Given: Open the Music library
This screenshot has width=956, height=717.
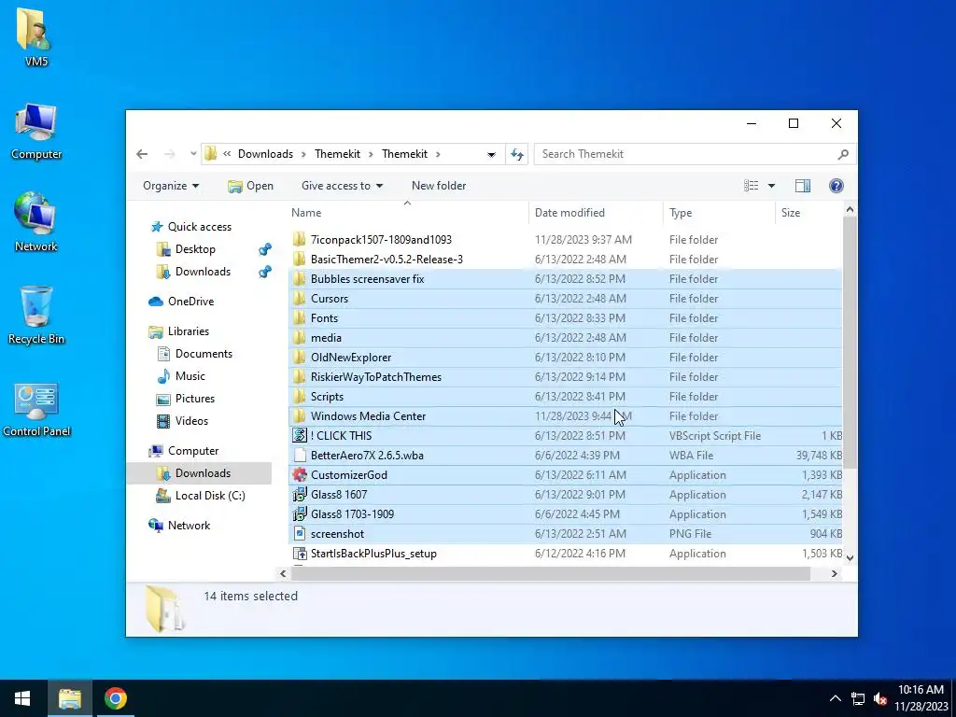Looking at the screenshot, I should [181, 377].
